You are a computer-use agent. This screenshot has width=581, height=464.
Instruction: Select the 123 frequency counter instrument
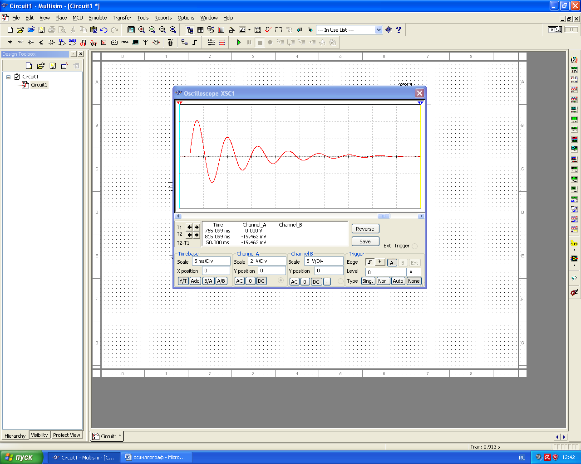point(574,119)
